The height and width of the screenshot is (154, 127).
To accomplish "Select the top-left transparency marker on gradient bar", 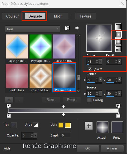I will (9, 106).
